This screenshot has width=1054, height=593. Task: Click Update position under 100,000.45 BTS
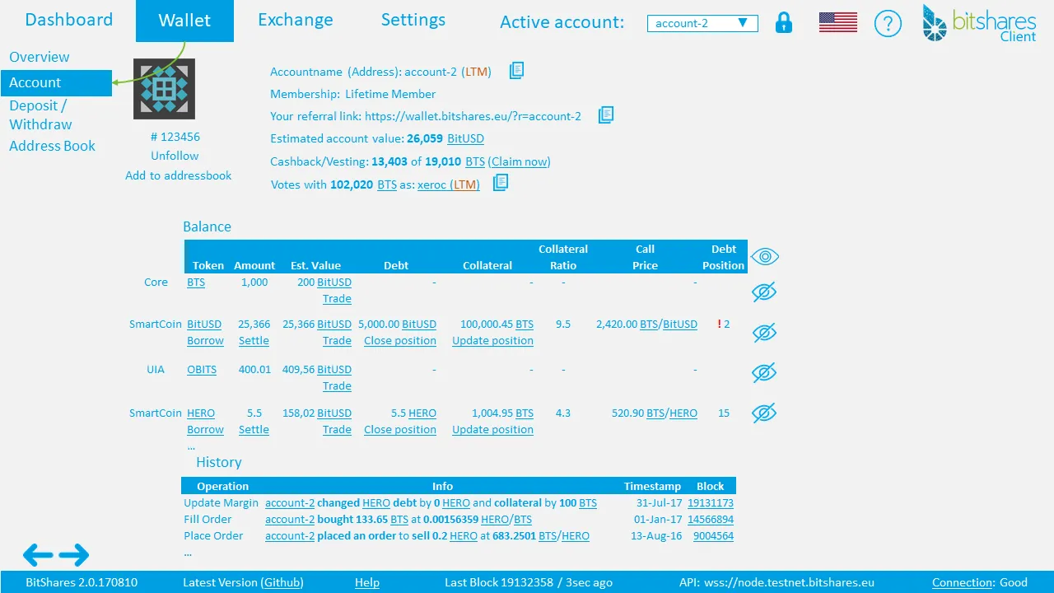pyautogui.click(x=492, y=340)
